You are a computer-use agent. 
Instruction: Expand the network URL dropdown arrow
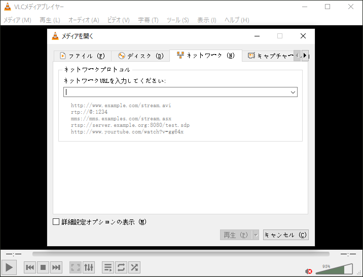click(x=293, y=93)
